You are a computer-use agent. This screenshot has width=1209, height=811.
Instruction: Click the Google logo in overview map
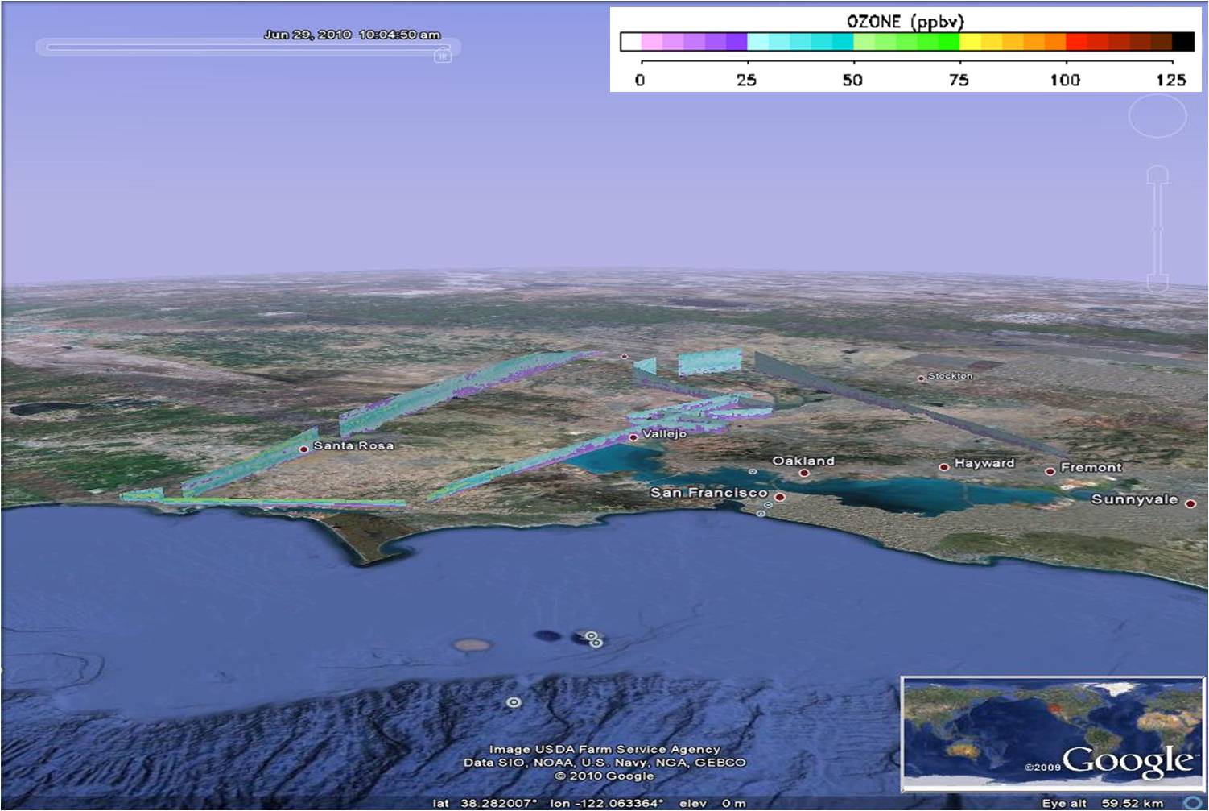pos(1127,761)
